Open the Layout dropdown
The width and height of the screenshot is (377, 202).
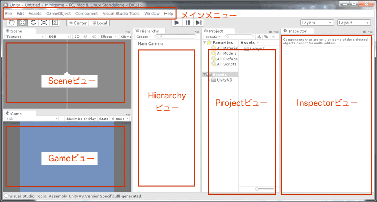(x=353, y=23)
